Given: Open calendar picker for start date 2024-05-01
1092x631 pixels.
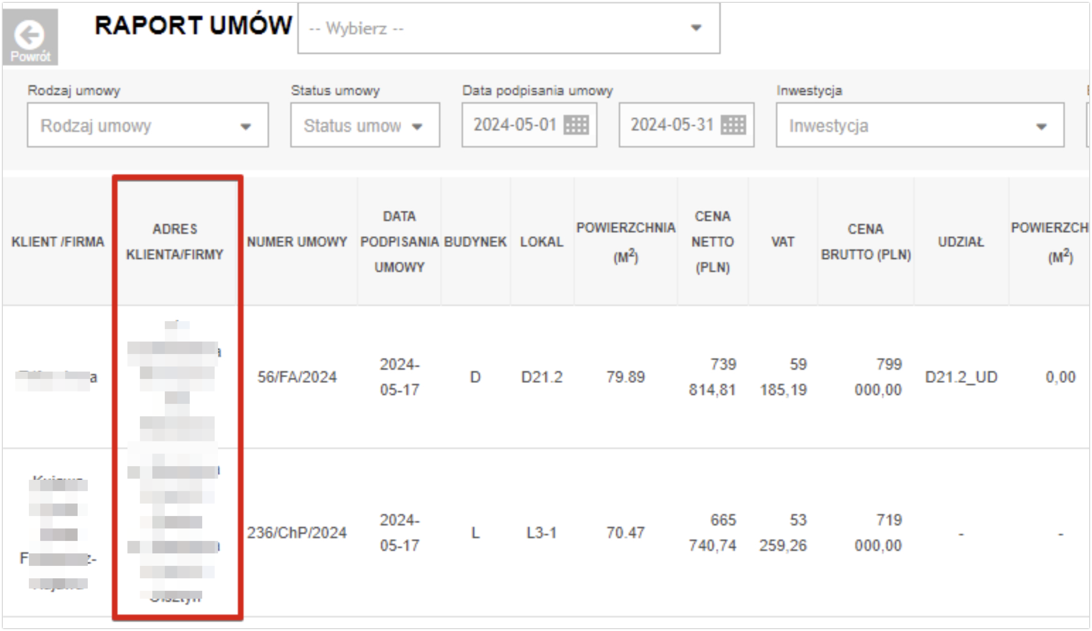Looking at the screenshot, I should tap(576, 125).
